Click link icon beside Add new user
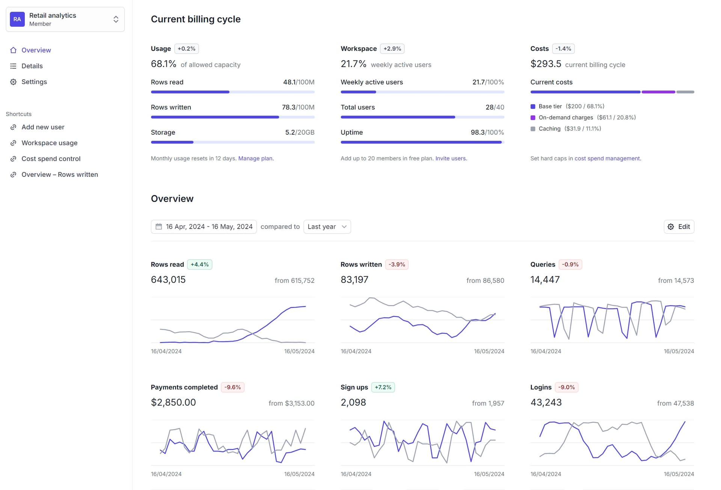This screenshot has width=721, height=490. coord(14,127)
